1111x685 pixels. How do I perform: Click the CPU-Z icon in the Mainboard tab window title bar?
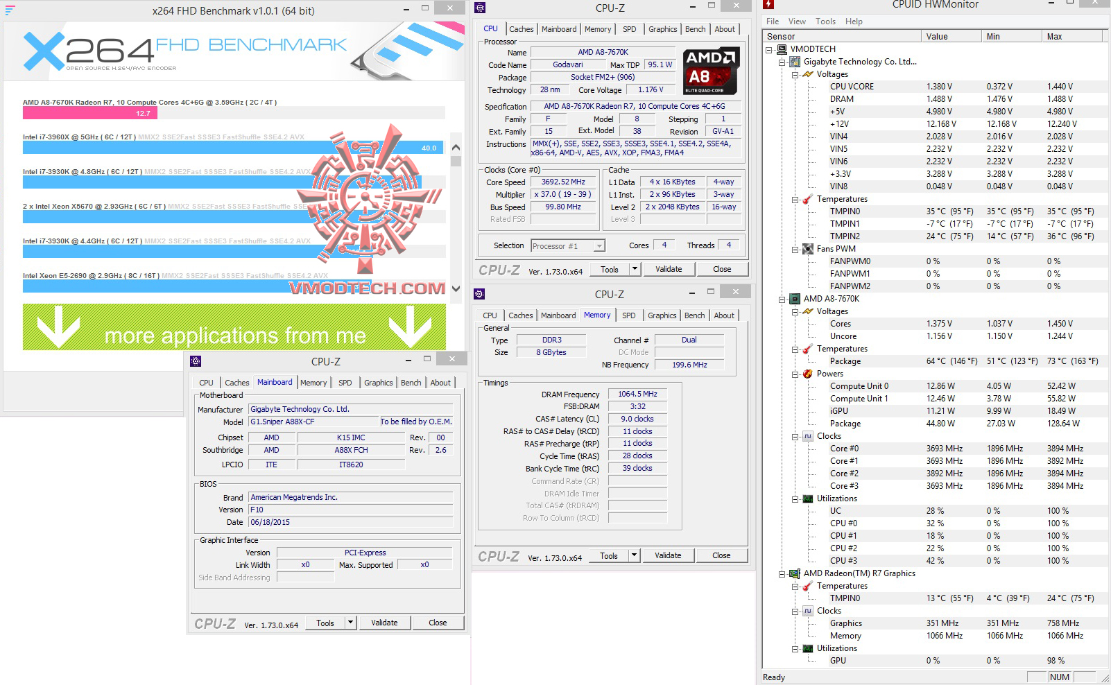click(x=196, y=361)
